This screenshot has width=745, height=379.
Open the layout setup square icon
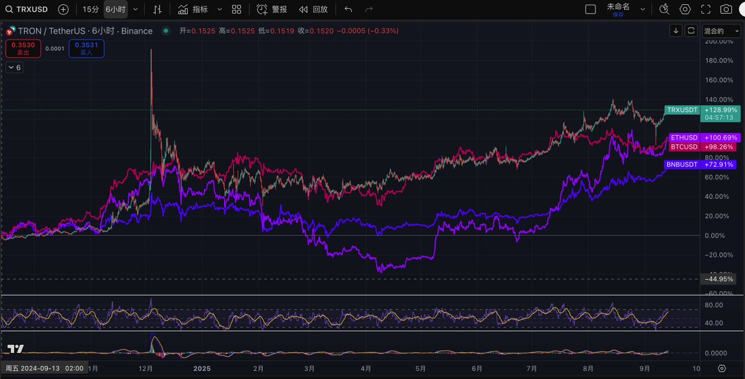(x=590, y=9)
